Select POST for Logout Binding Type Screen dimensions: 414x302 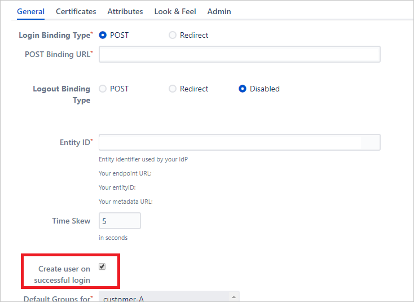click(103, 89)
